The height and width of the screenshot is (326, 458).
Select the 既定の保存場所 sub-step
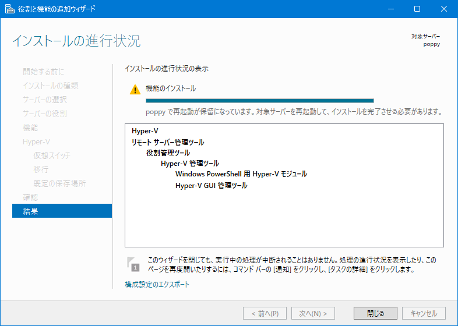click(59, 183)
